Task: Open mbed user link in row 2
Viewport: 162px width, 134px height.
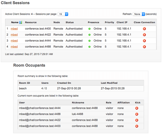Action: pos(14,35)
